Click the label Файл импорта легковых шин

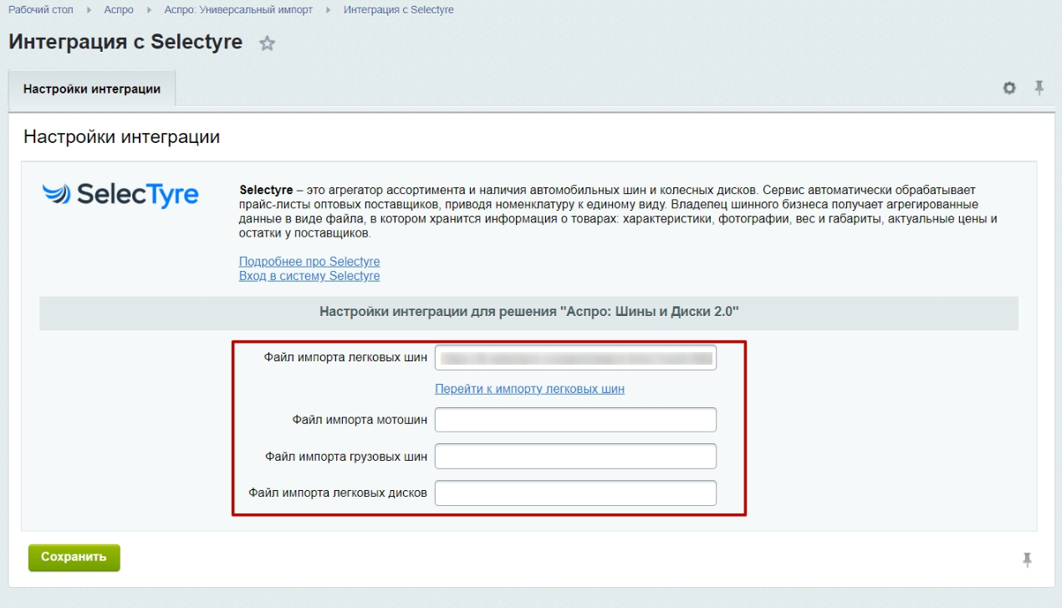tap(346, 357)
